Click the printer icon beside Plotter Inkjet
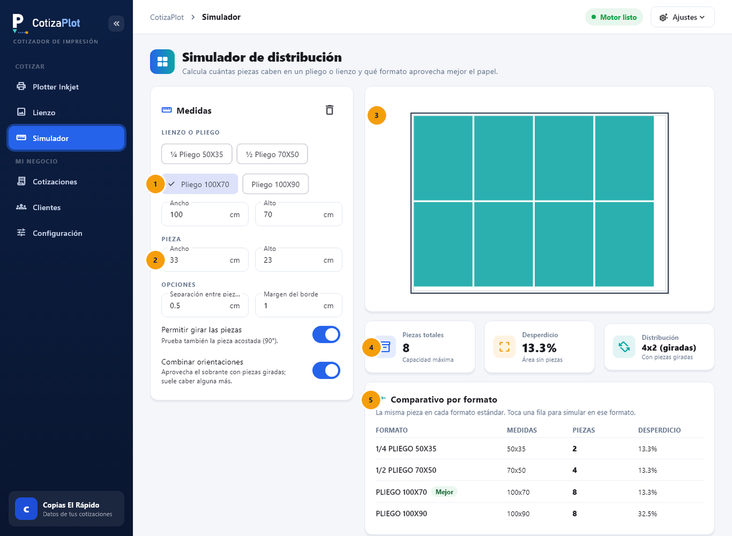The image size is (732, 536). click(x=21, y=86)
